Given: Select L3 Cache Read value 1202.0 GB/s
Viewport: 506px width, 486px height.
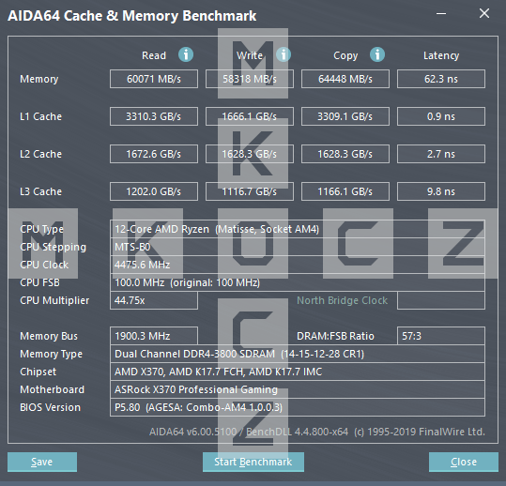Looking at the screenshot, I should 154,191.
